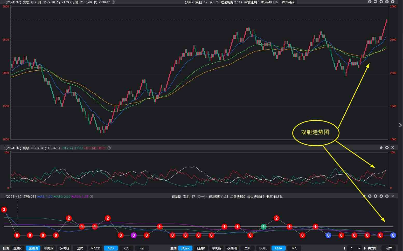Image resolution: width=403 pixels, height=251 pixels.
Task: Click 理论周期:2.049 text in top bar
Action: click(x=232, y=2)
